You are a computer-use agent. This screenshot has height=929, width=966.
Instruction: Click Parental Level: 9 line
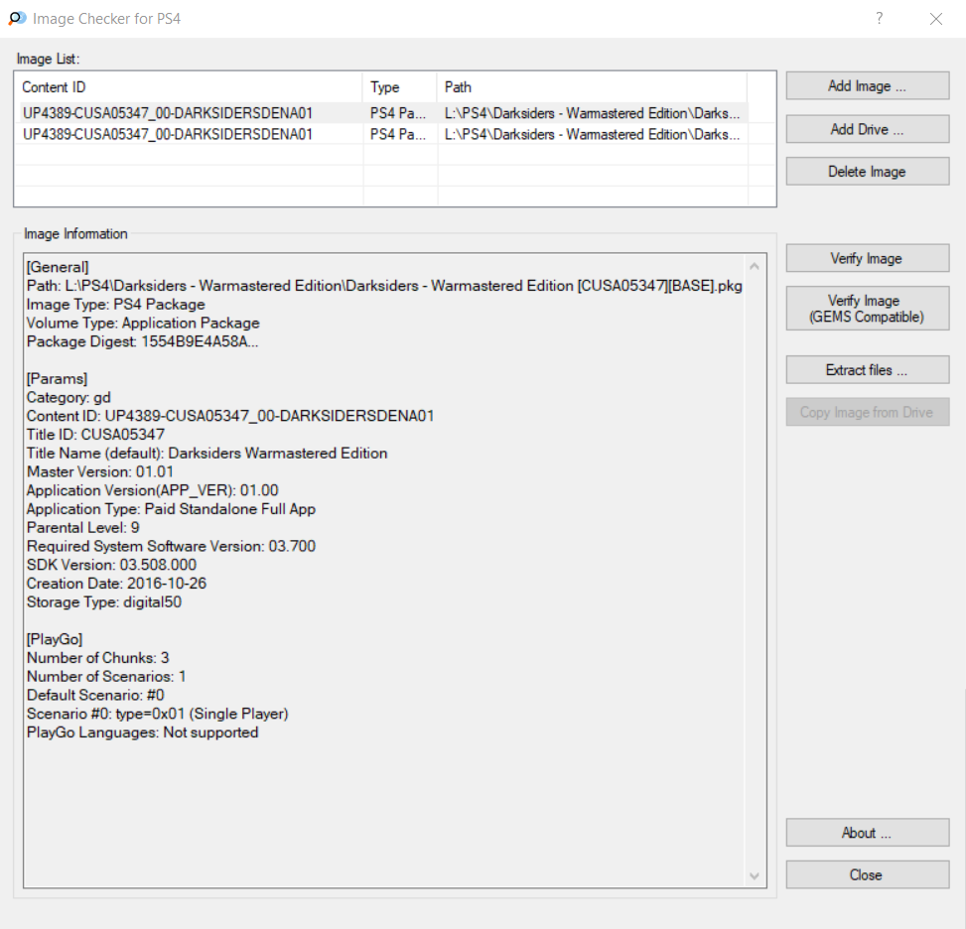pos(83,527)
